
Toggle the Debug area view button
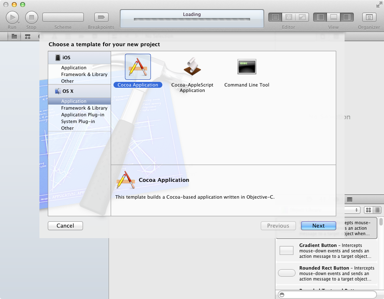(334, 17)
